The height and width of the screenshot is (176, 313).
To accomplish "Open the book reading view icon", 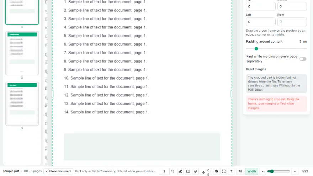I will [x=188, y=171].
